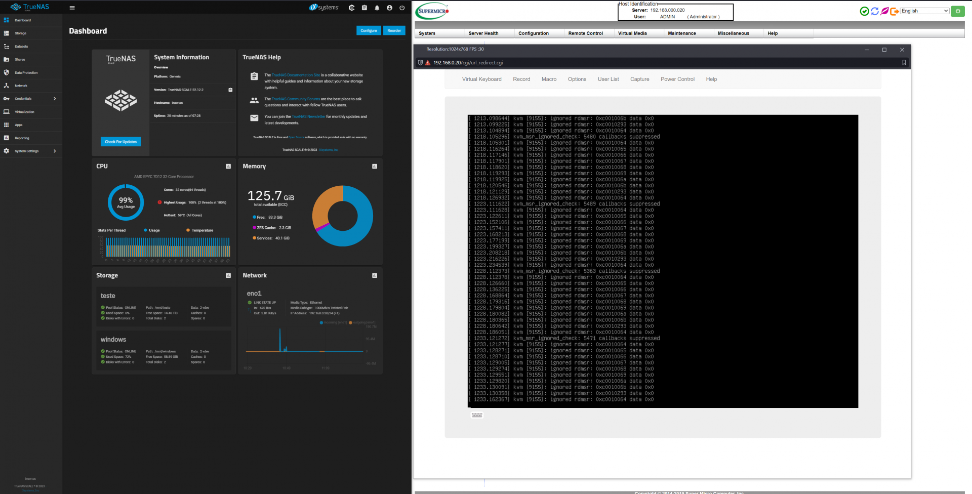Viewport: 972px width, 494px height.
Task: Click the Network icon in TrueNAS sidebar
Action: tap(6, 86)
